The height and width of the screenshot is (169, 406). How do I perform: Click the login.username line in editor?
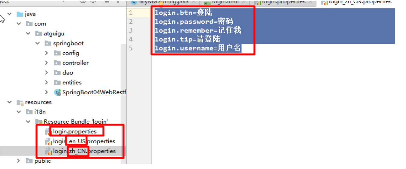(x=198, y=48)
